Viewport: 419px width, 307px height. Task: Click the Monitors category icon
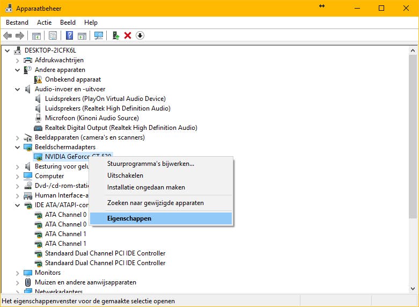(28, 273)
